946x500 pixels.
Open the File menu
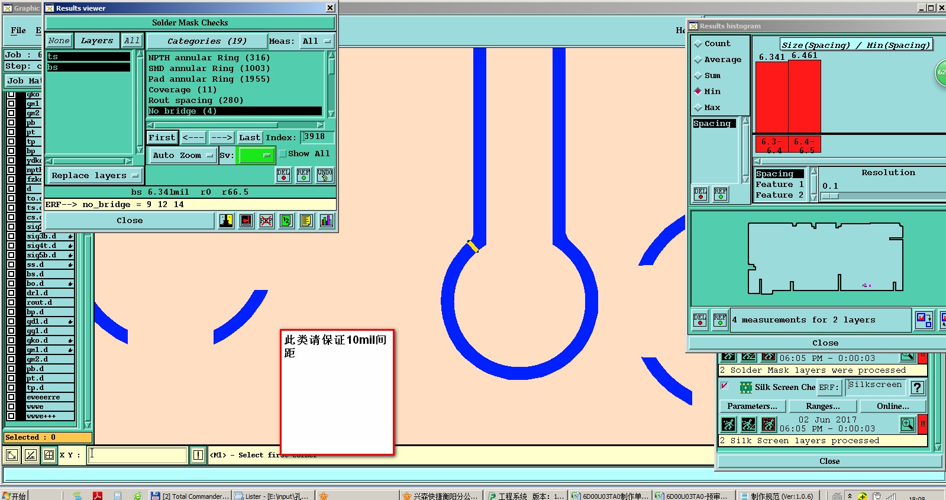click(x=18, y=31)
